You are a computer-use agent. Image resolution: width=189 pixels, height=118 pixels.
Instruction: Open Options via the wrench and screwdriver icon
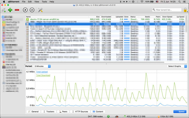pyautogui.click(x=40, y=10)
